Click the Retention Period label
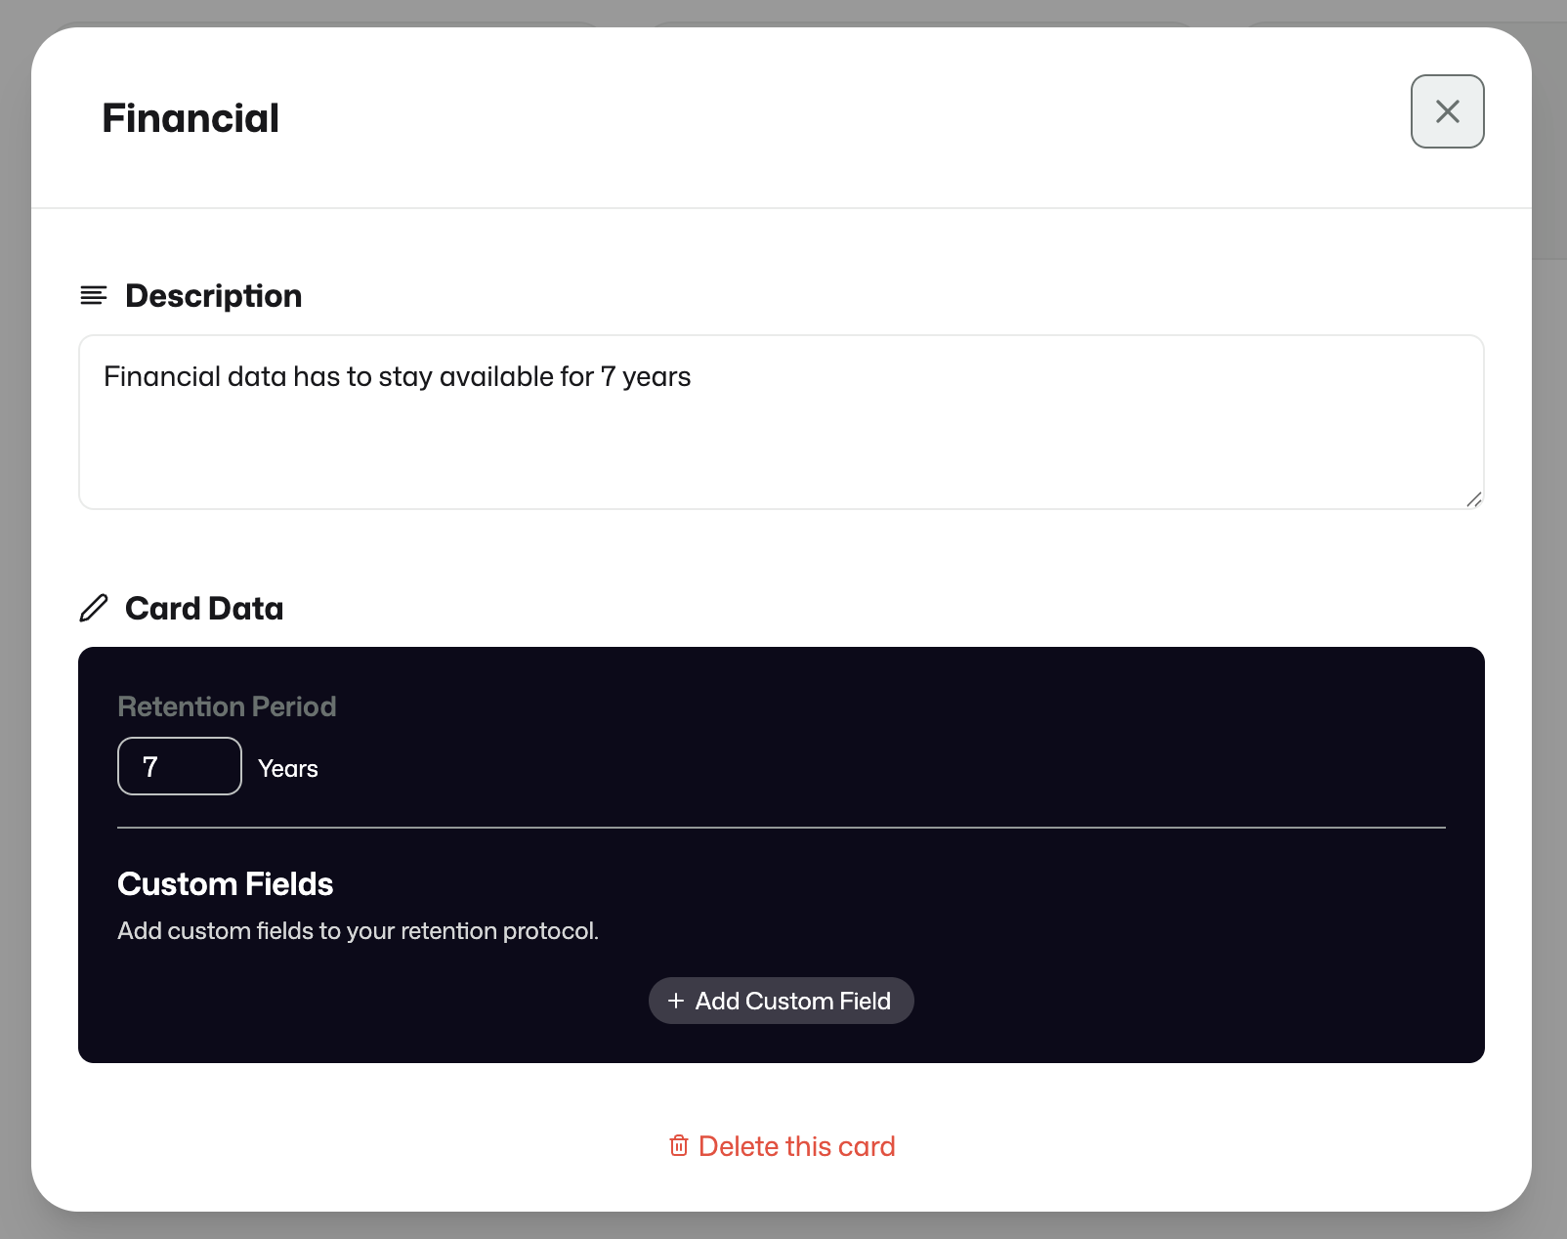 click(x=227, y=705)
